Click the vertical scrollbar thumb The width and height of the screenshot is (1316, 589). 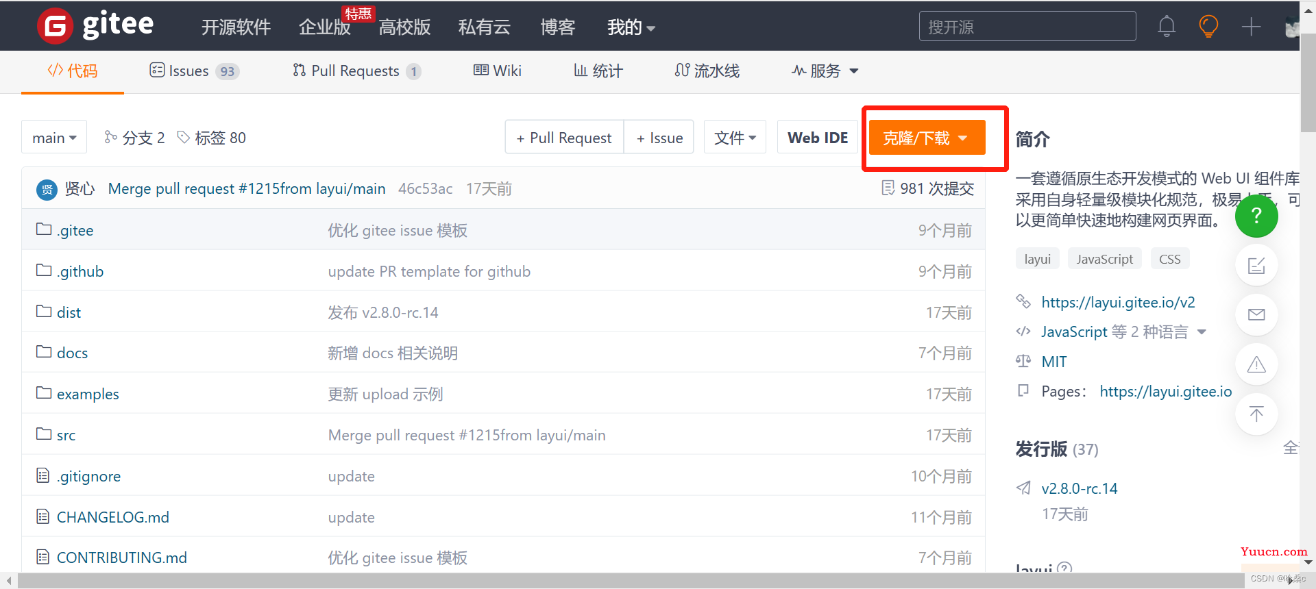[x=1308, y=82]
